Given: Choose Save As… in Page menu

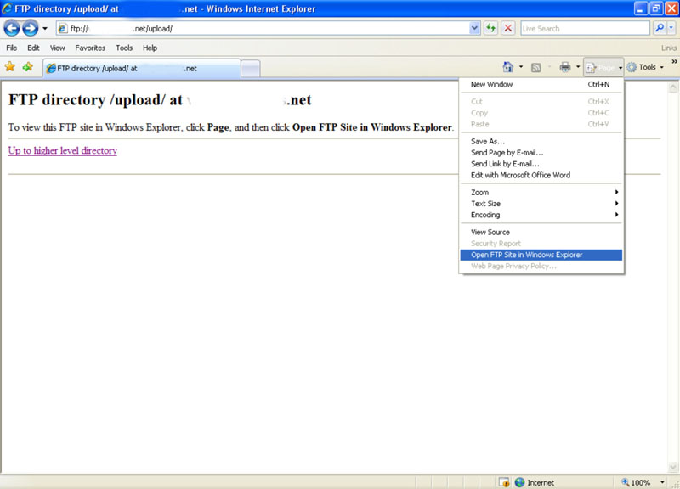Looking at the screenshot, I should click(541, 141).
